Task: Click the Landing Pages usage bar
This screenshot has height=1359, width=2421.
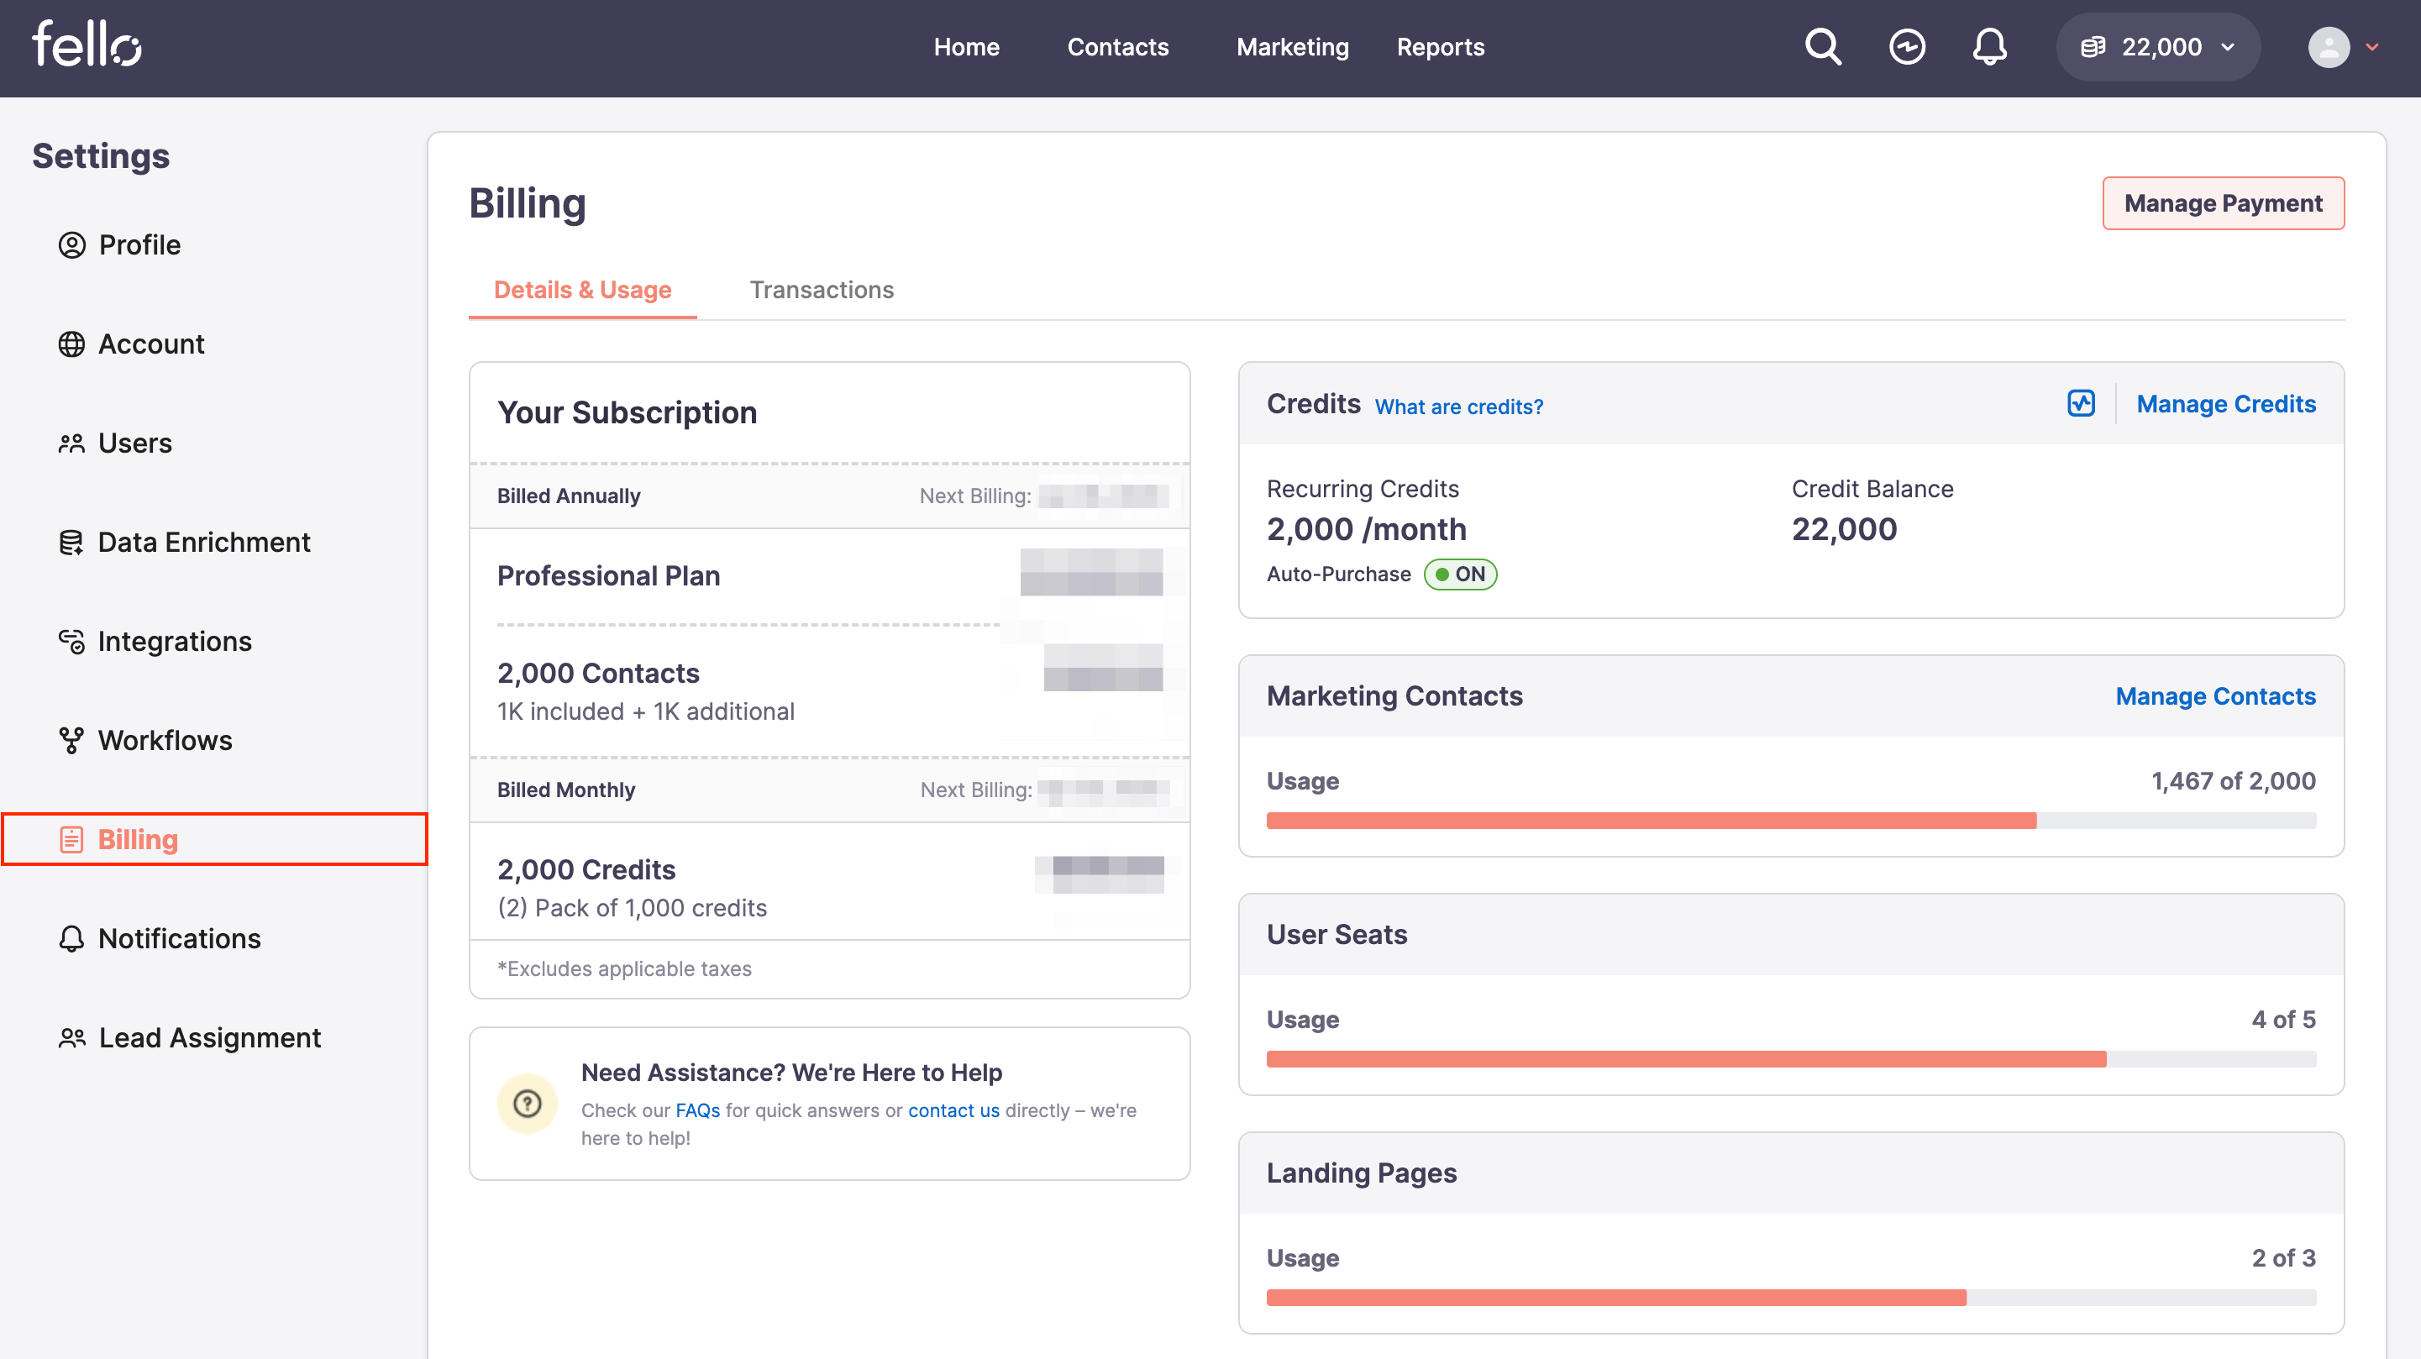Action: (x=1791, y=1298)
